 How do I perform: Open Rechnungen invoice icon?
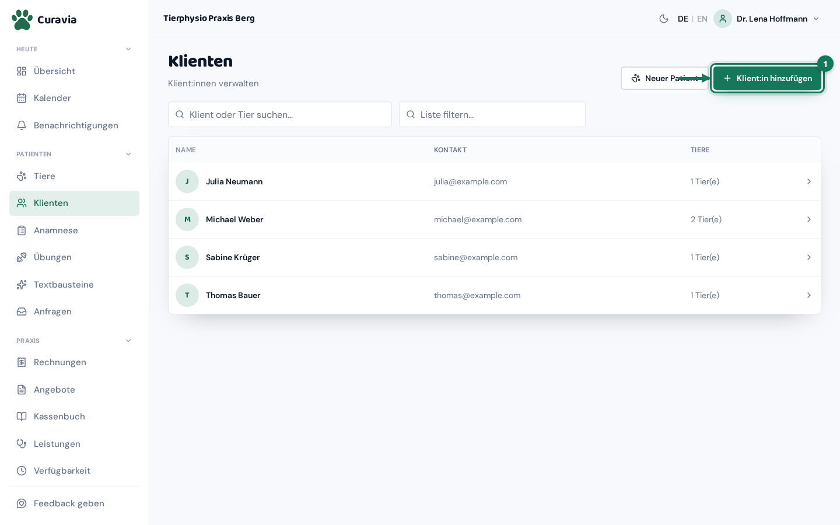tap(22, 362)
